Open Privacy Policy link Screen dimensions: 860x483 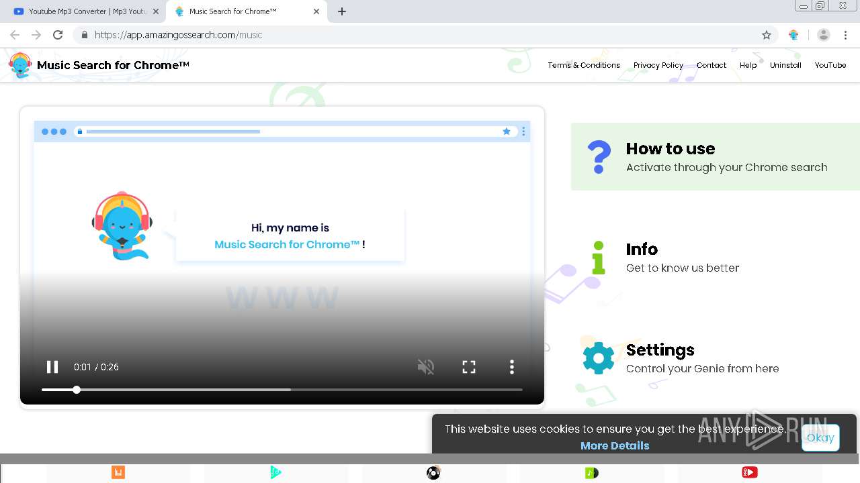[658, 65]
